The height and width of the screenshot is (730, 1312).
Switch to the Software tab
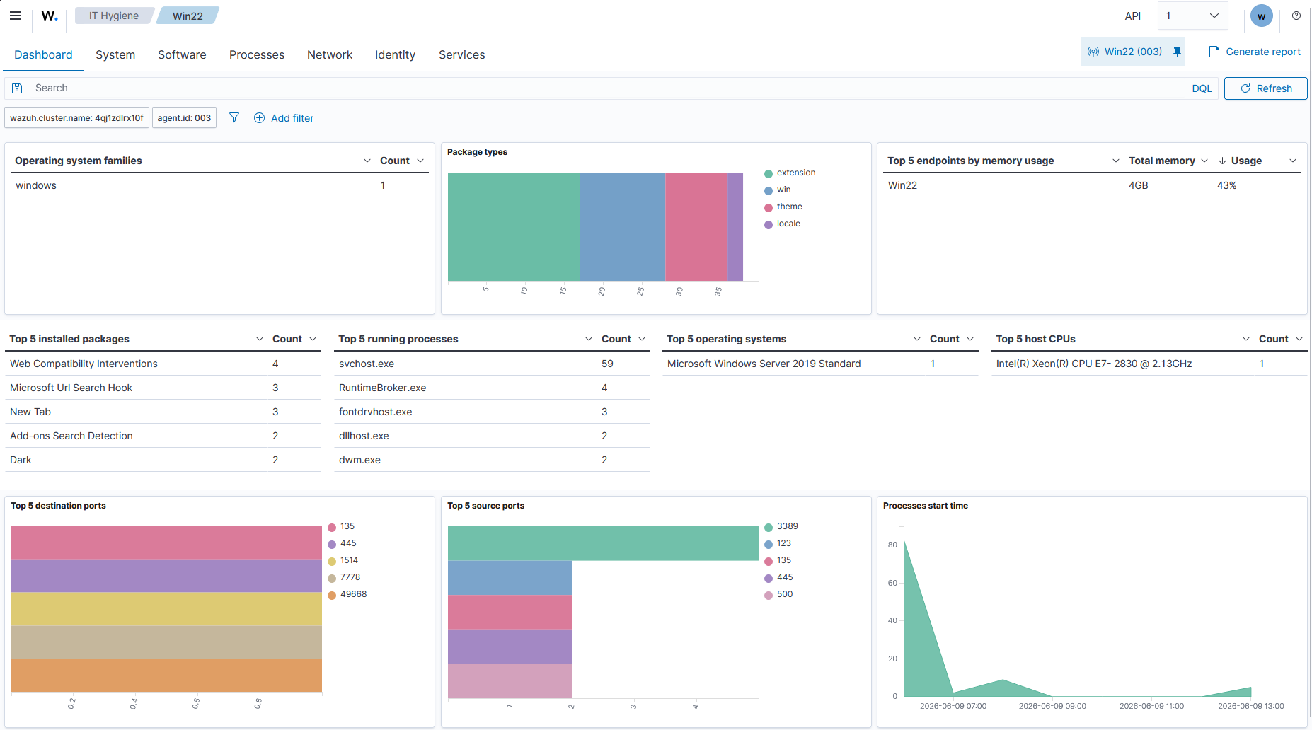point(182,54)
